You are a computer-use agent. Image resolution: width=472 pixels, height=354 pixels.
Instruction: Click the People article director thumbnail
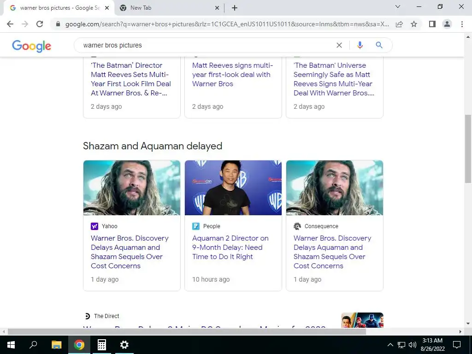233,188
